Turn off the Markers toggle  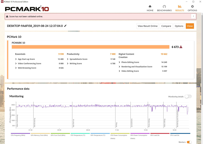coord(189,142)
